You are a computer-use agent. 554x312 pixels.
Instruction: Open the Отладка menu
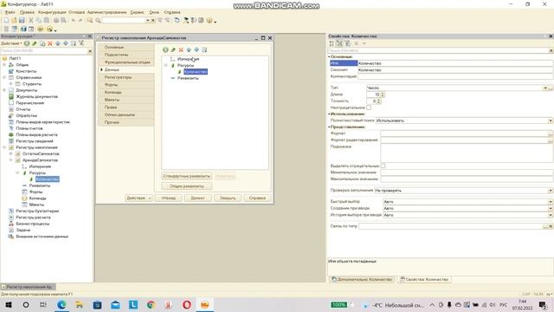coord(77,12)
